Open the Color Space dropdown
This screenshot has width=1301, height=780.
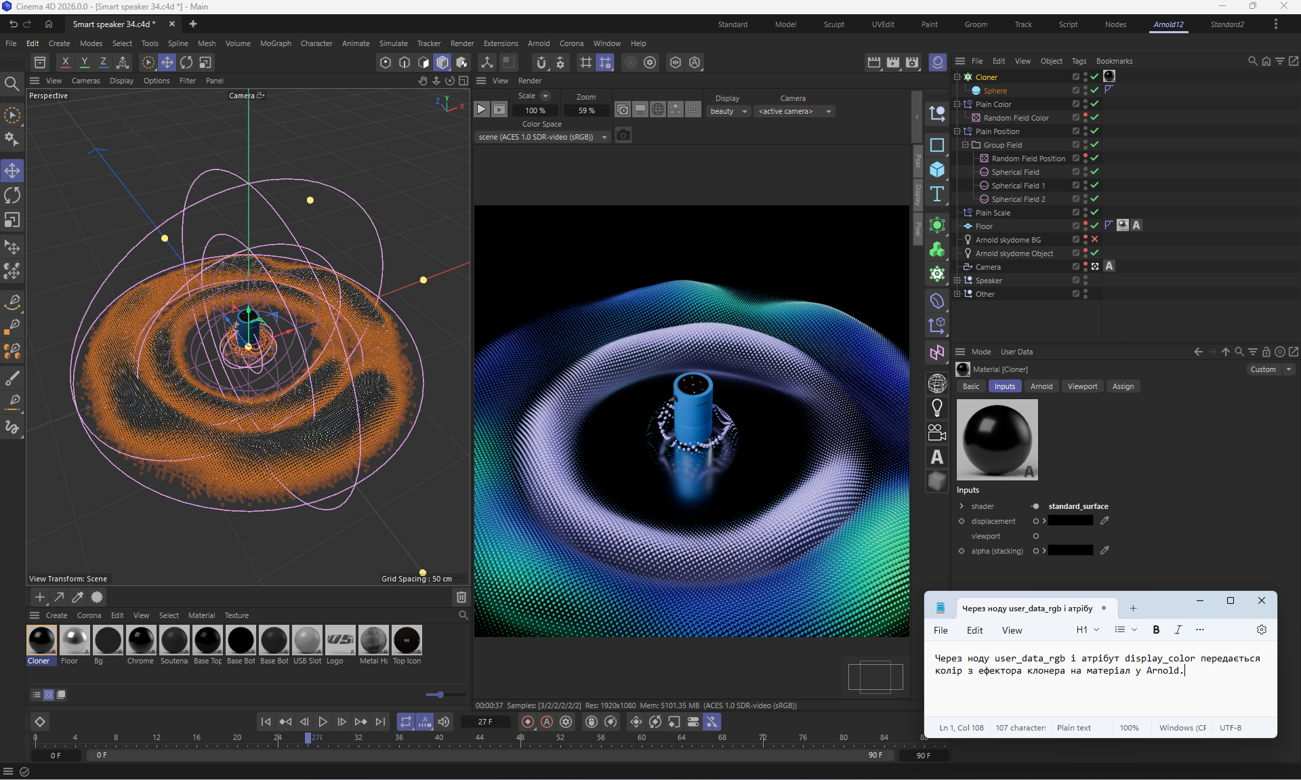pos(541,137)
